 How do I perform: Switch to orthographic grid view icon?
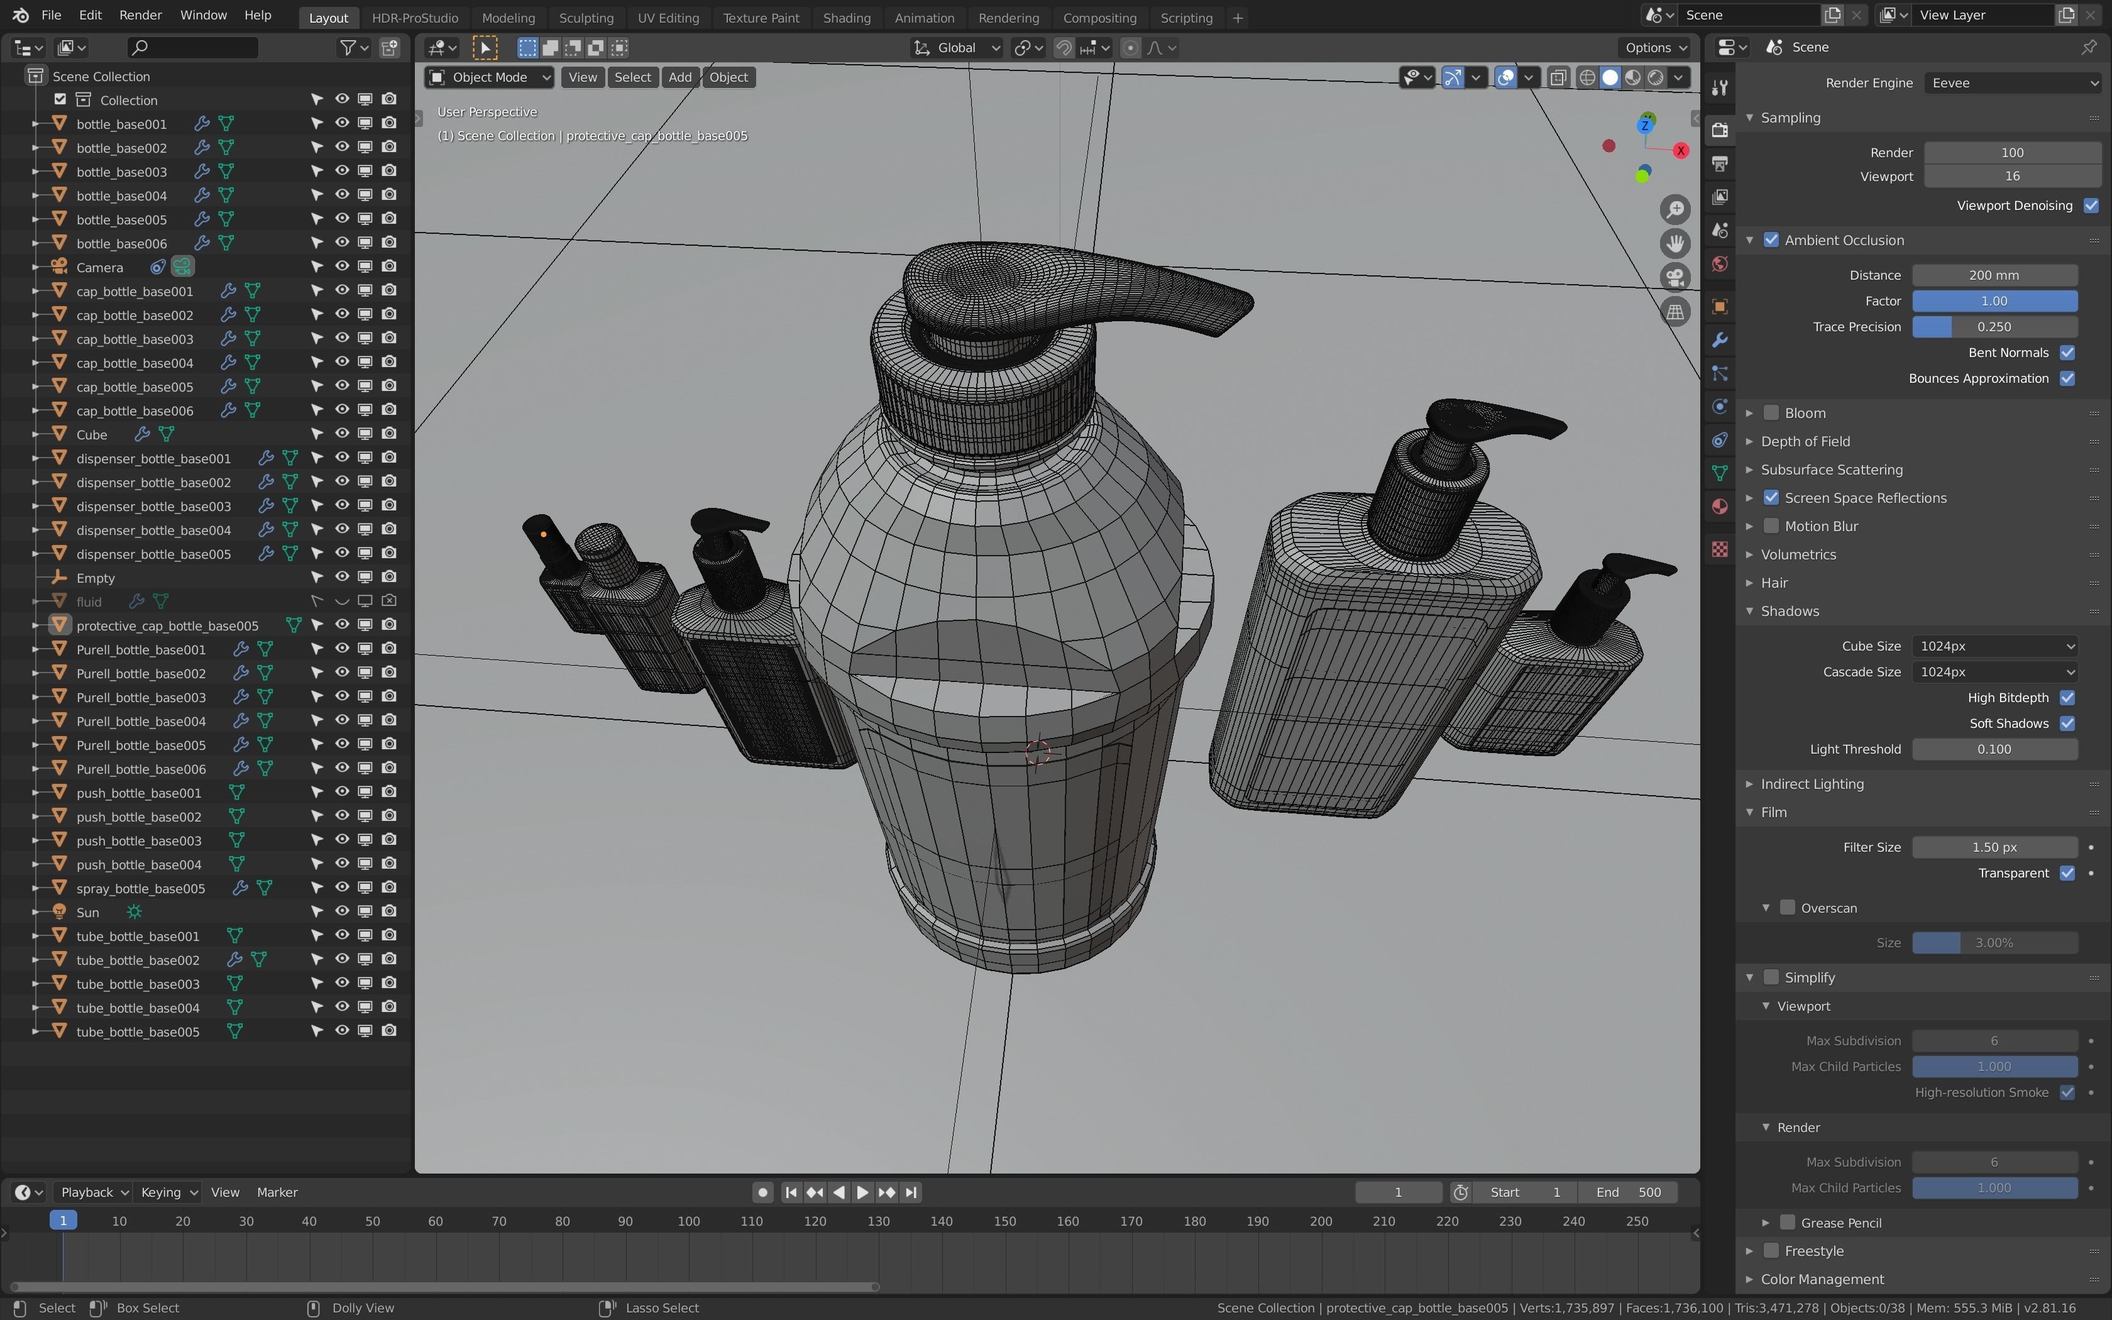coord(1675,312)
